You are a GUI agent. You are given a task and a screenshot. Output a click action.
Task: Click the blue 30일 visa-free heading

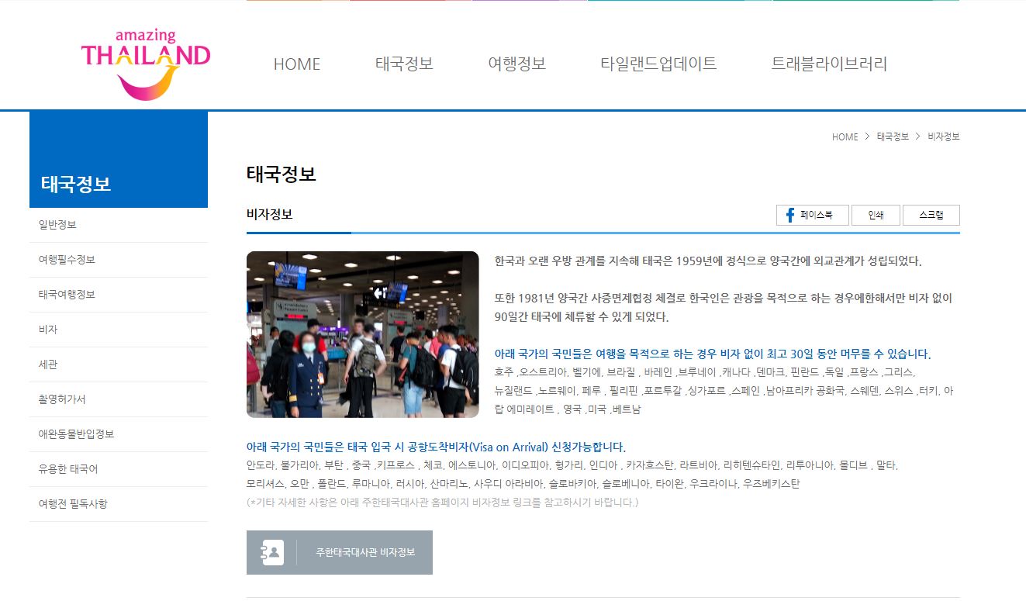point(713,354)
